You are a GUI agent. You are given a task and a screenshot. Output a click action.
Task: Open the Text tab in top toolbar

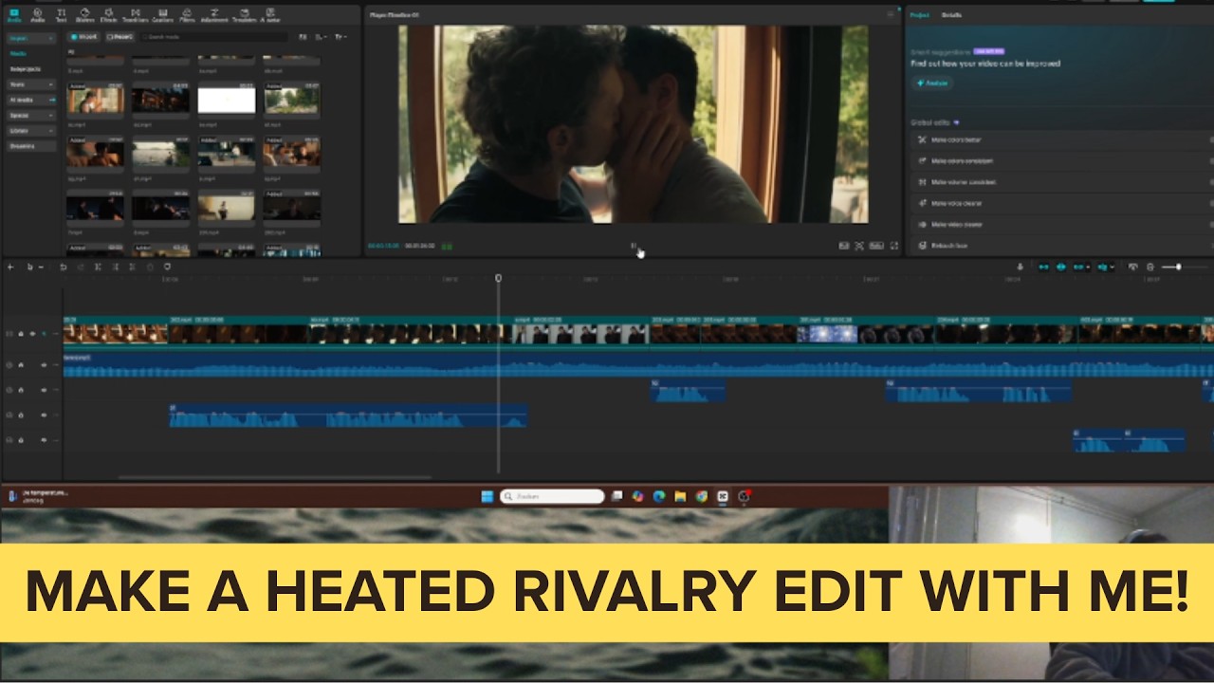tap(61, 15)
